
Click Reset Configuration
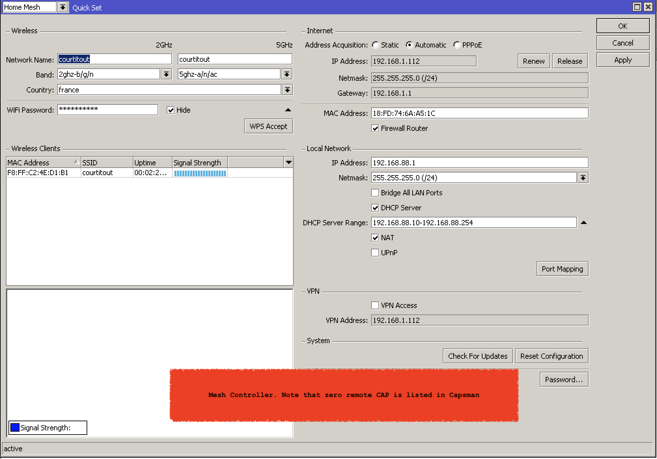tap(552, 356)
